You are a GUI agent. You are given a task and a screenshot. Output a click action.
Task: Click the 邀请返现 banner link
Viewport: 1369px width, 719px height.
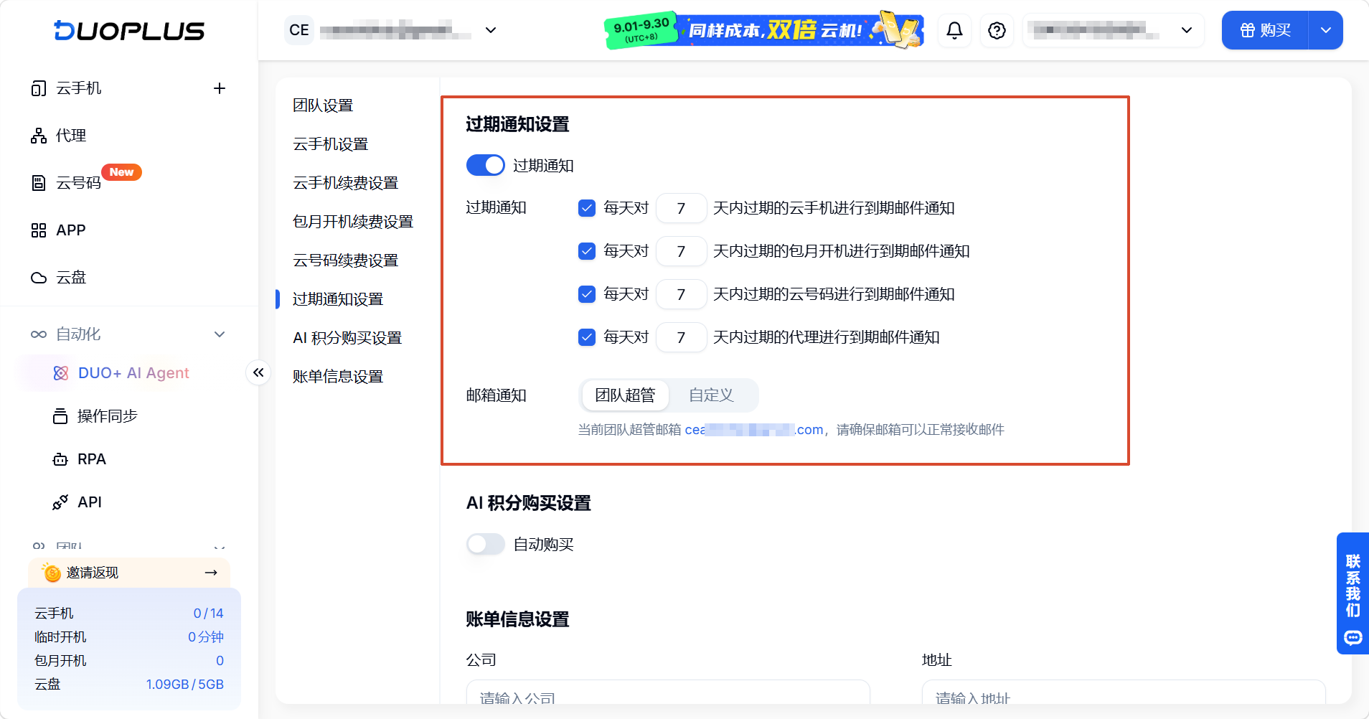pyautogui.click(x=129, y=573)
